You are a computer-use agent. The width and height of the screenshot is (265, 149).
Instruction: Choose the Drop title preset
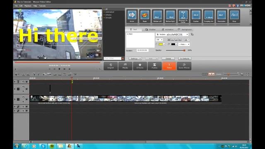pos(234,16)
